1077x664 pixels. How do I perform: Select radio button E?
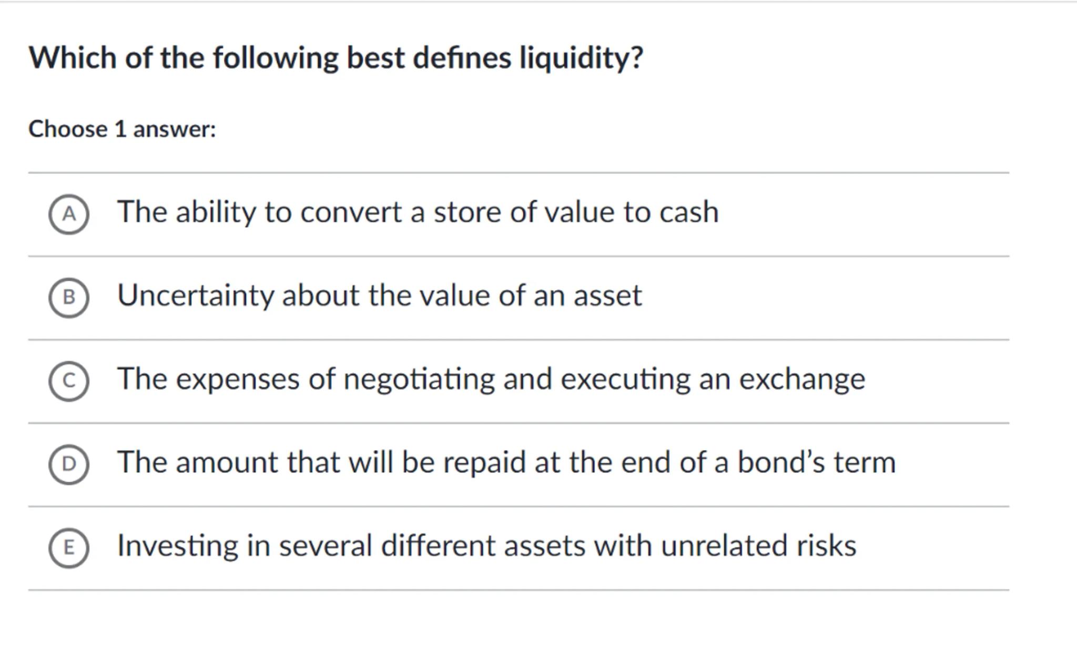tap(69, 548)
